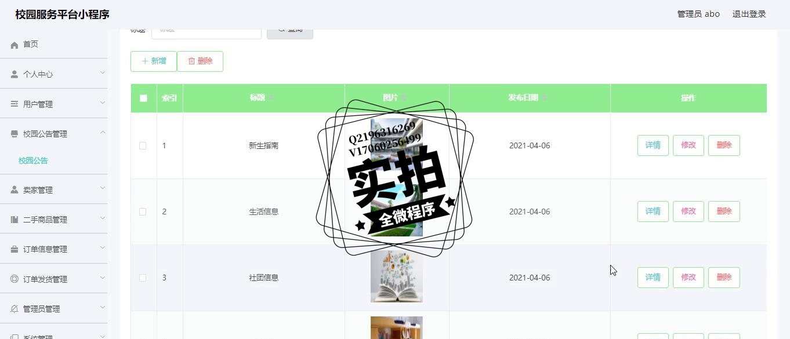Click the green 新增 button
The height and width of the screenshot is (339, 790).
click(x=154, y=61)
